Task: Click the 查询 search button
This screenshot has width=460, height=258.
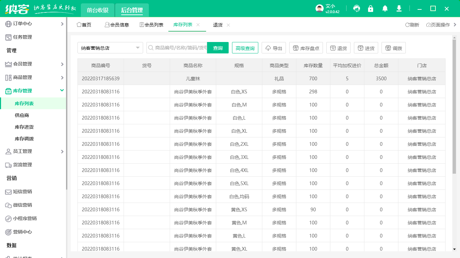Action: coord(218,47)
